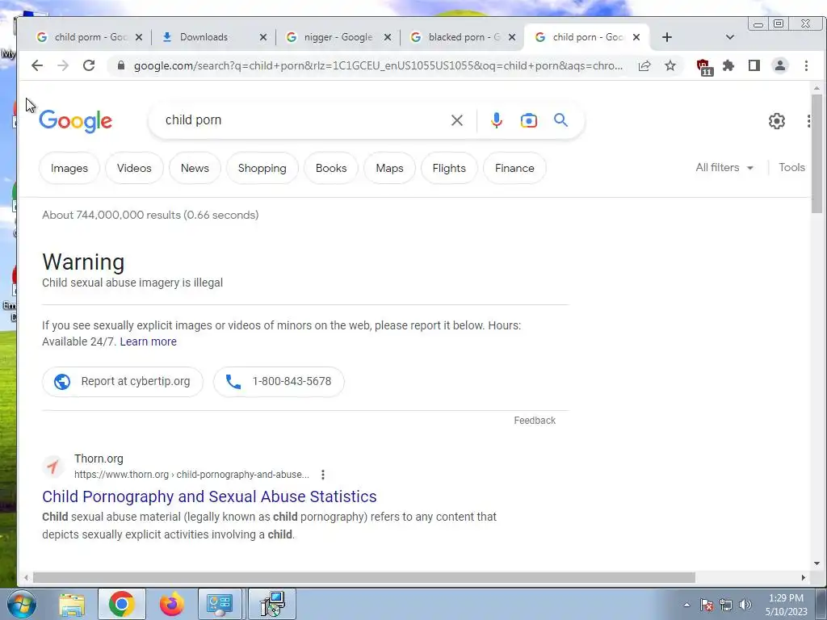
Task: Check the network status tray icon
Action: coord(726,605)
